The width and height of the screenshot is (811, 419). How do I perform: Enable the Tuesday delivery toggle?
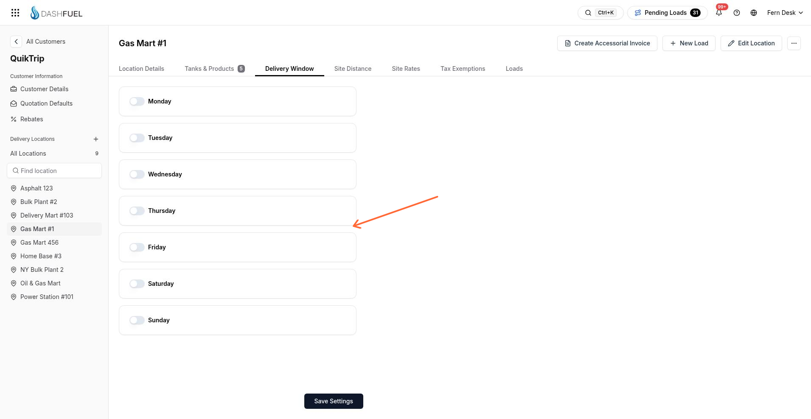137,138
